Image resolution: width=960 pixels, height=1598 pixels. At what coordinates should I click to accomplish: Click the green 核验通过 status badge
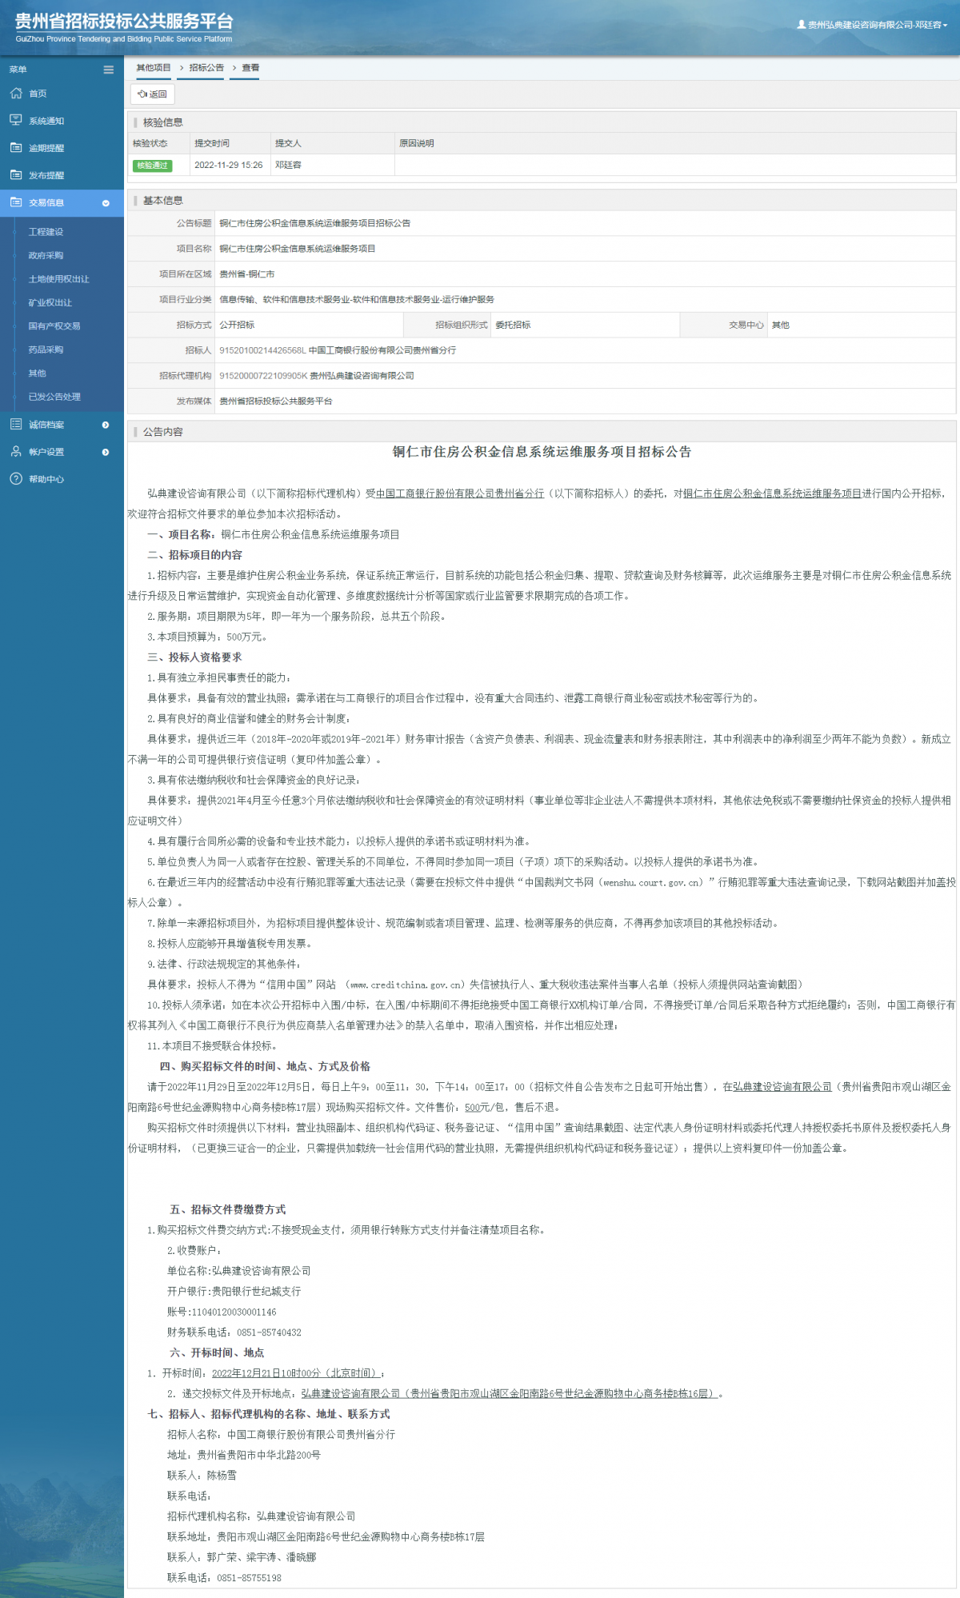click(x=152, y=166)
